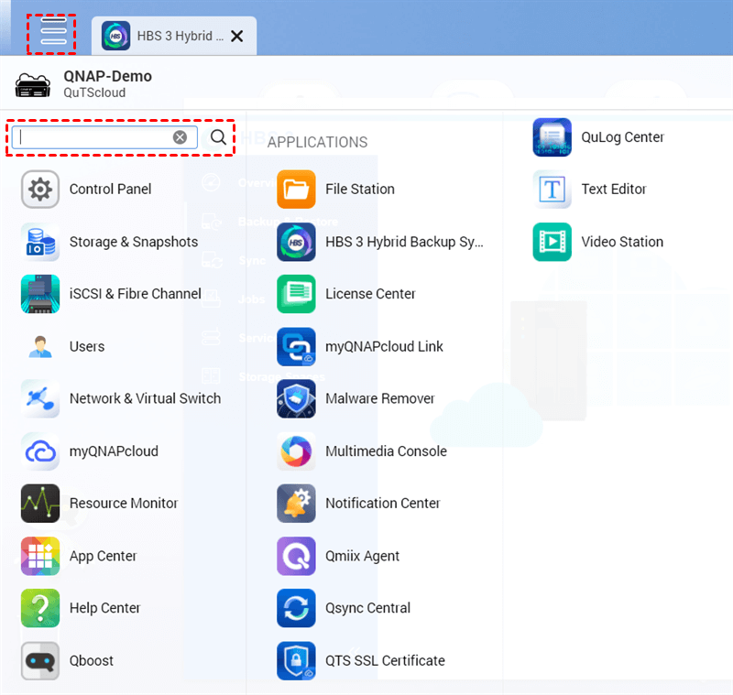Select the Storage & Snapshots label
Screen dimensions: 733x695
[x=134, y=242]
